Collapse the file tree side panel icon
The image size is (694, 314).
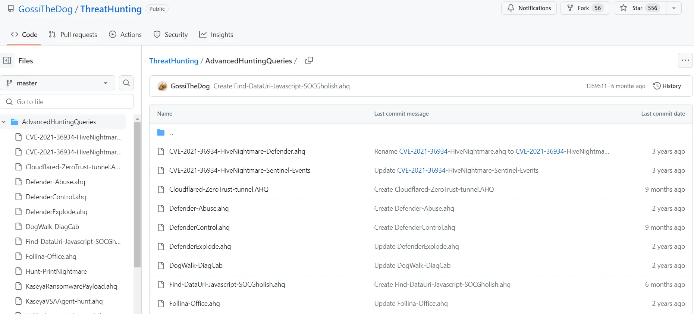tap(7, 60)
